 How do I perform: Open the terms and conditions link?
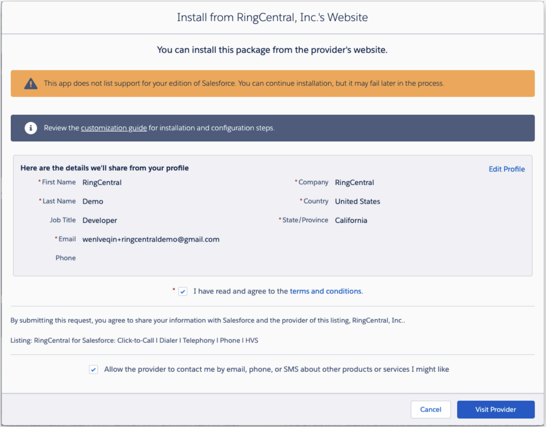[x=326, y=291]
